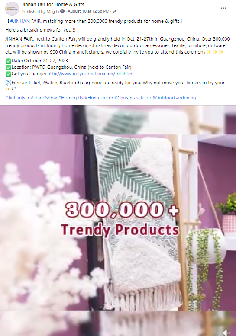This screenshot has width=236, height=336.
Task: Open the three-dot post options menu
Action: (223, 8)
